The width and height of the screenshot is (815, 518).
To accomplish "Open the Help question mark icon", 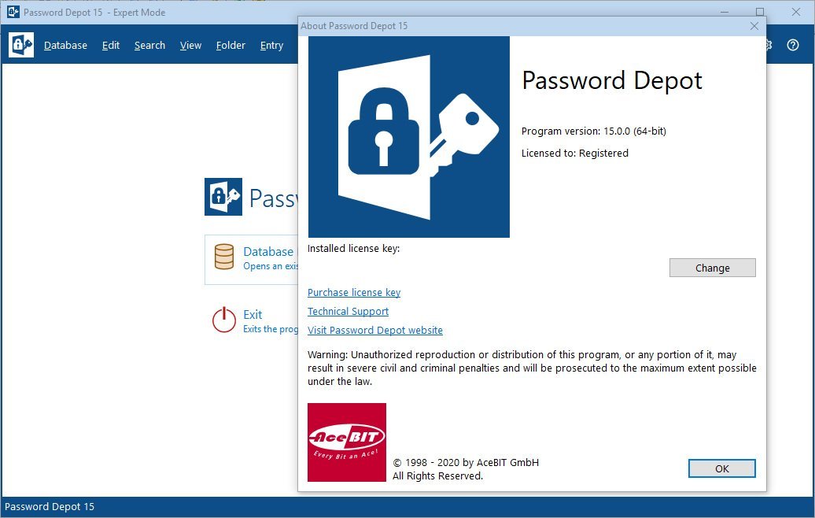I will (793, 45).
